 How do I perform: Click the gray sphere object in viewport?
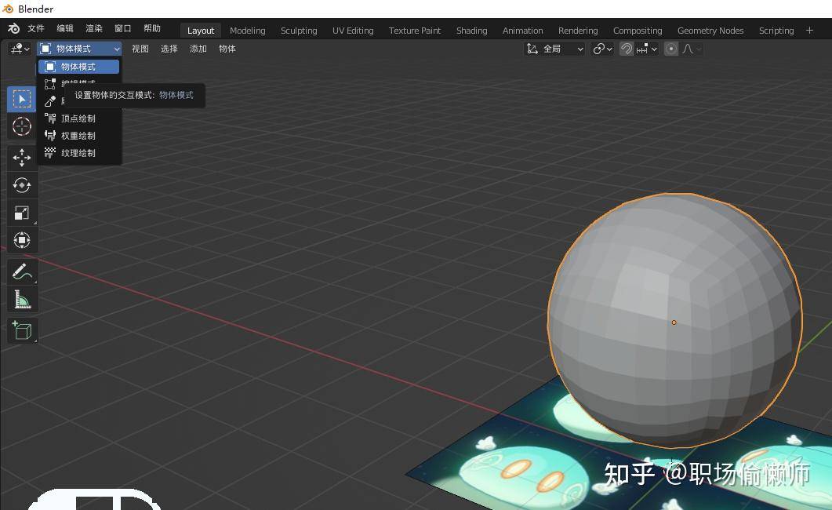click(674, 320)
